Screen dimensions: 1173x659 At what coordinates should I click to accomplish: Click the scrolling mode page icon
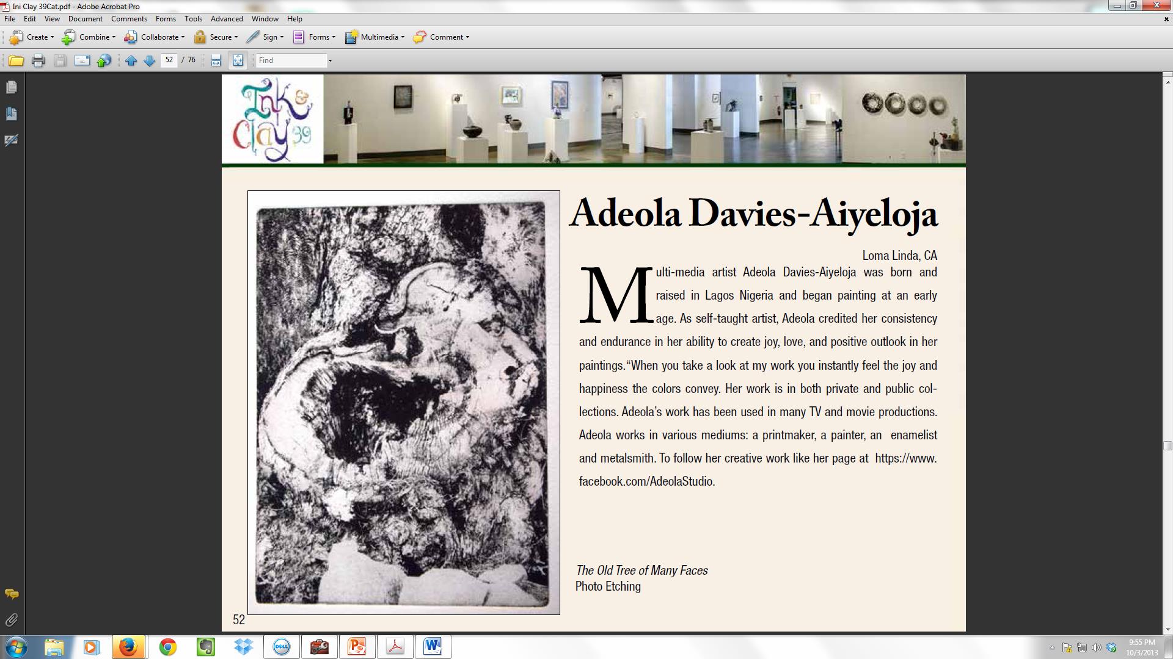pyautogui.click(x=216, y=60)
